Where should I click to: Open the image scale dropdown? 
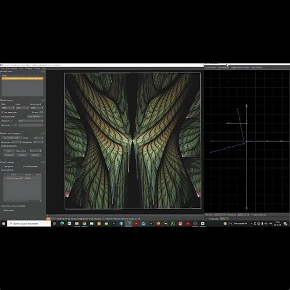point(224,219)
